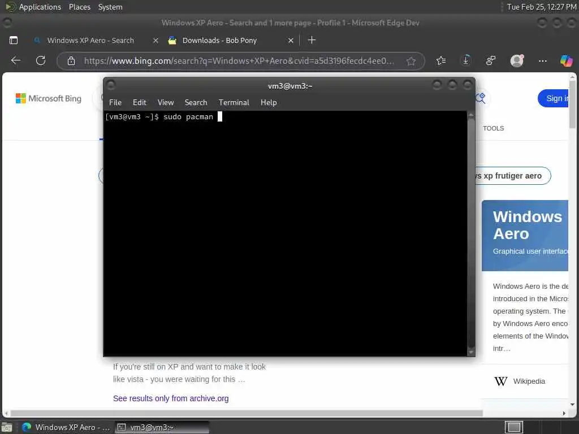This screenshot has width=579, height=434.
Task: Click the Applications menu logo icon
Action: [x=10, y=7]
